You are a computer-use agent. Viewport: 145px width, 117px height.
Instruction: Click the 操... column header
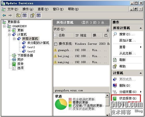(x=97, y=35)
